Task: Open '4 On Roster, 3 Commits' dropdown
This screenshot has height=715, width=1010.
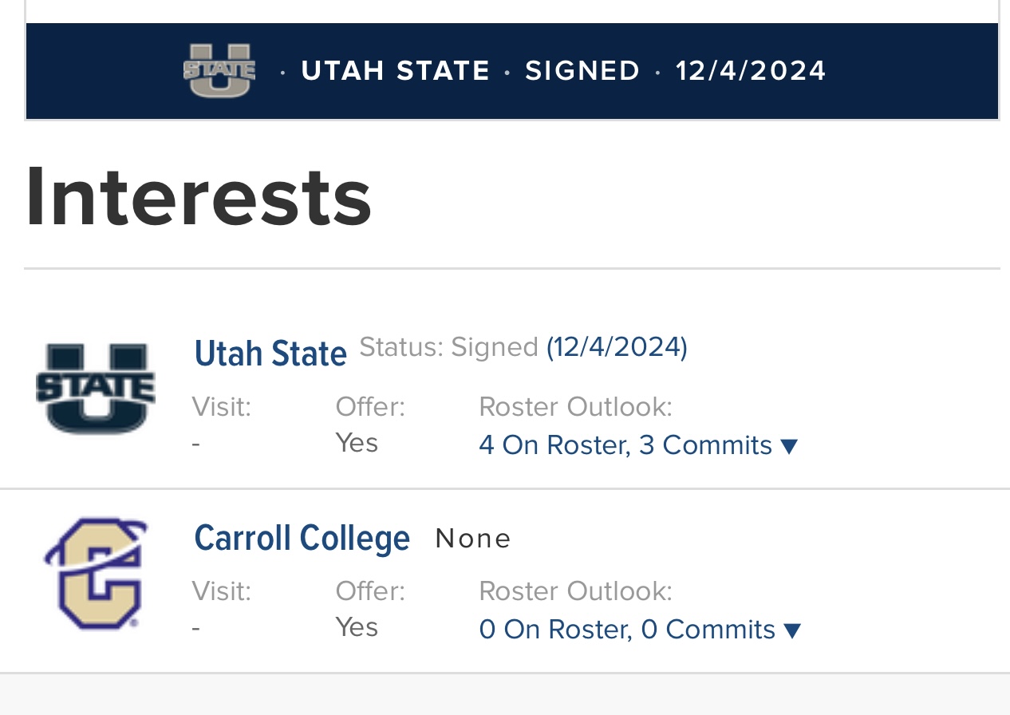Action: (638, 445)
